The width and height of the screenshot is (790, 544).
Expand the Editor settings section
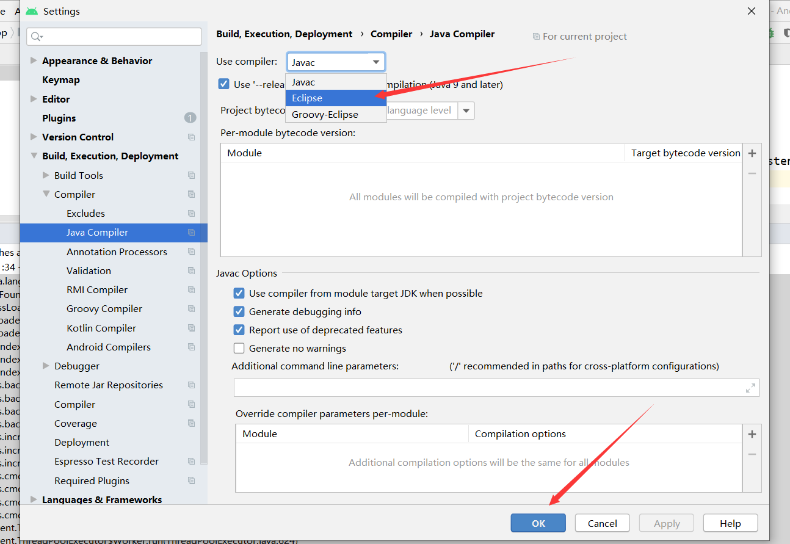point(34,99)
